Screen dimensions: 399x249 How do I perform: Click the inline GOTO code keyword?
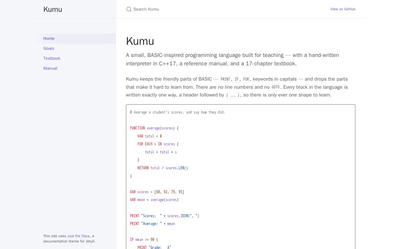(x=276, y=87)
